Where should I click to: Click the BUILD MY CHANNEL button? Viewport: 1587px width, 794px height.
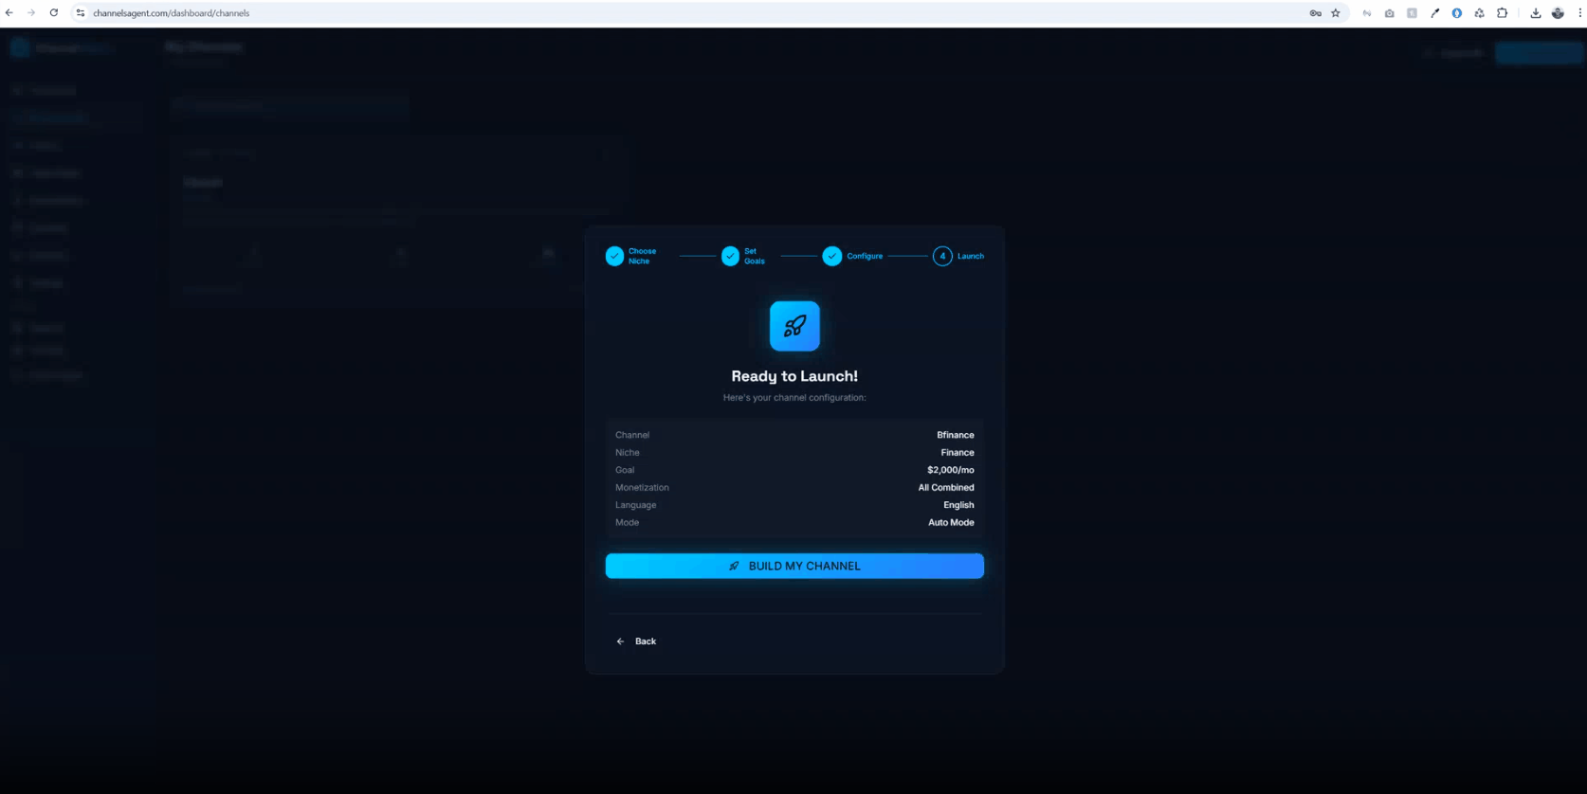[794, 566]
